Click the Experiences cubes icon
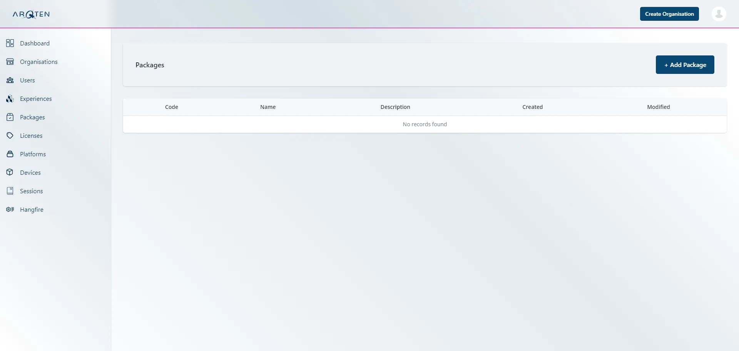 pos(10,99)
